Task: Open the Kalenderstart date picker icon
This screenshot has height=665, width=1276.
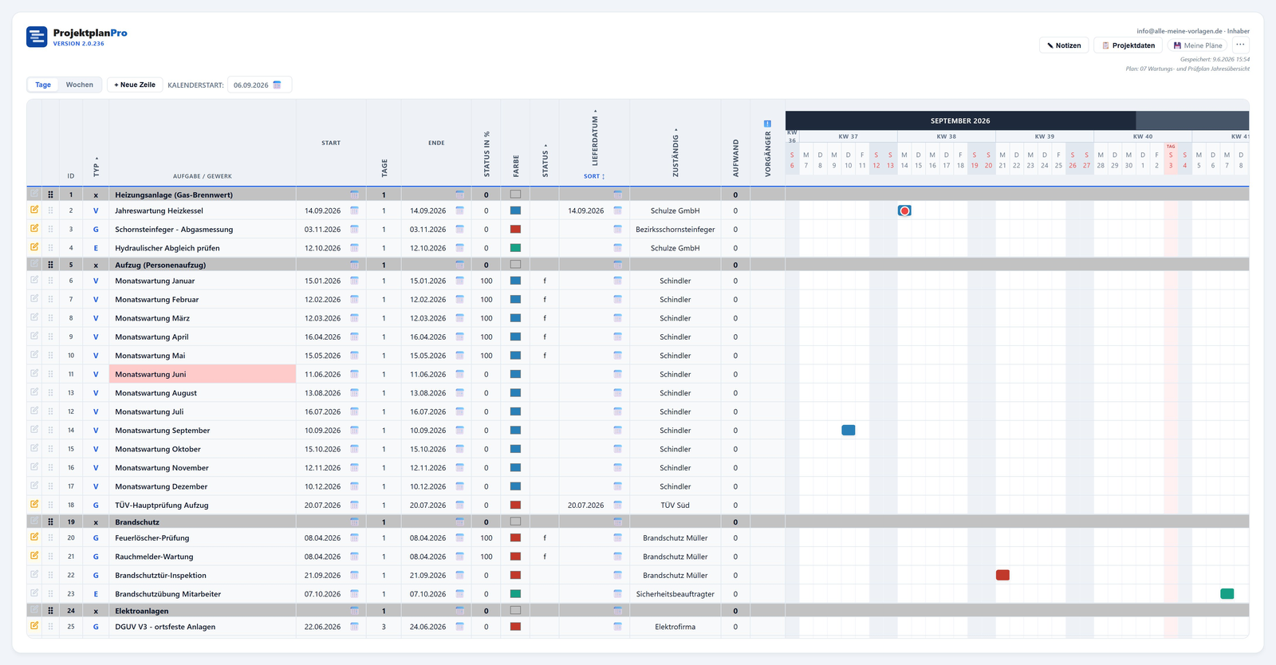Action: point(278,85)
